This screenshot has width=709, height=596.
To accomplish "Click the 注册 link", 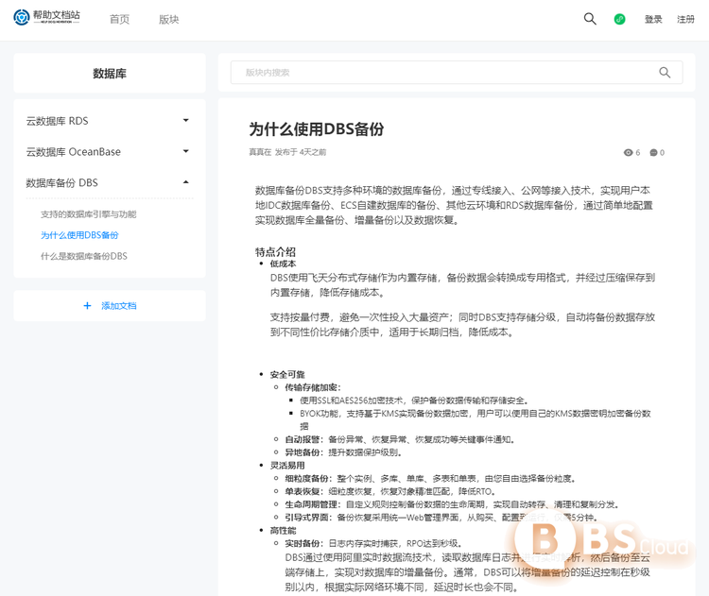I will click(685, 20).
